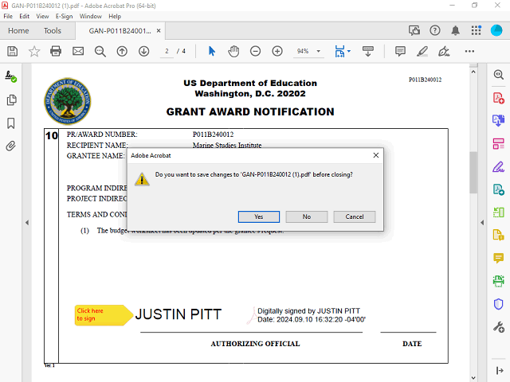The image size is (510, 382).
Task: Open the Attachments paperclip panel
Action: [x=10, y=146]
